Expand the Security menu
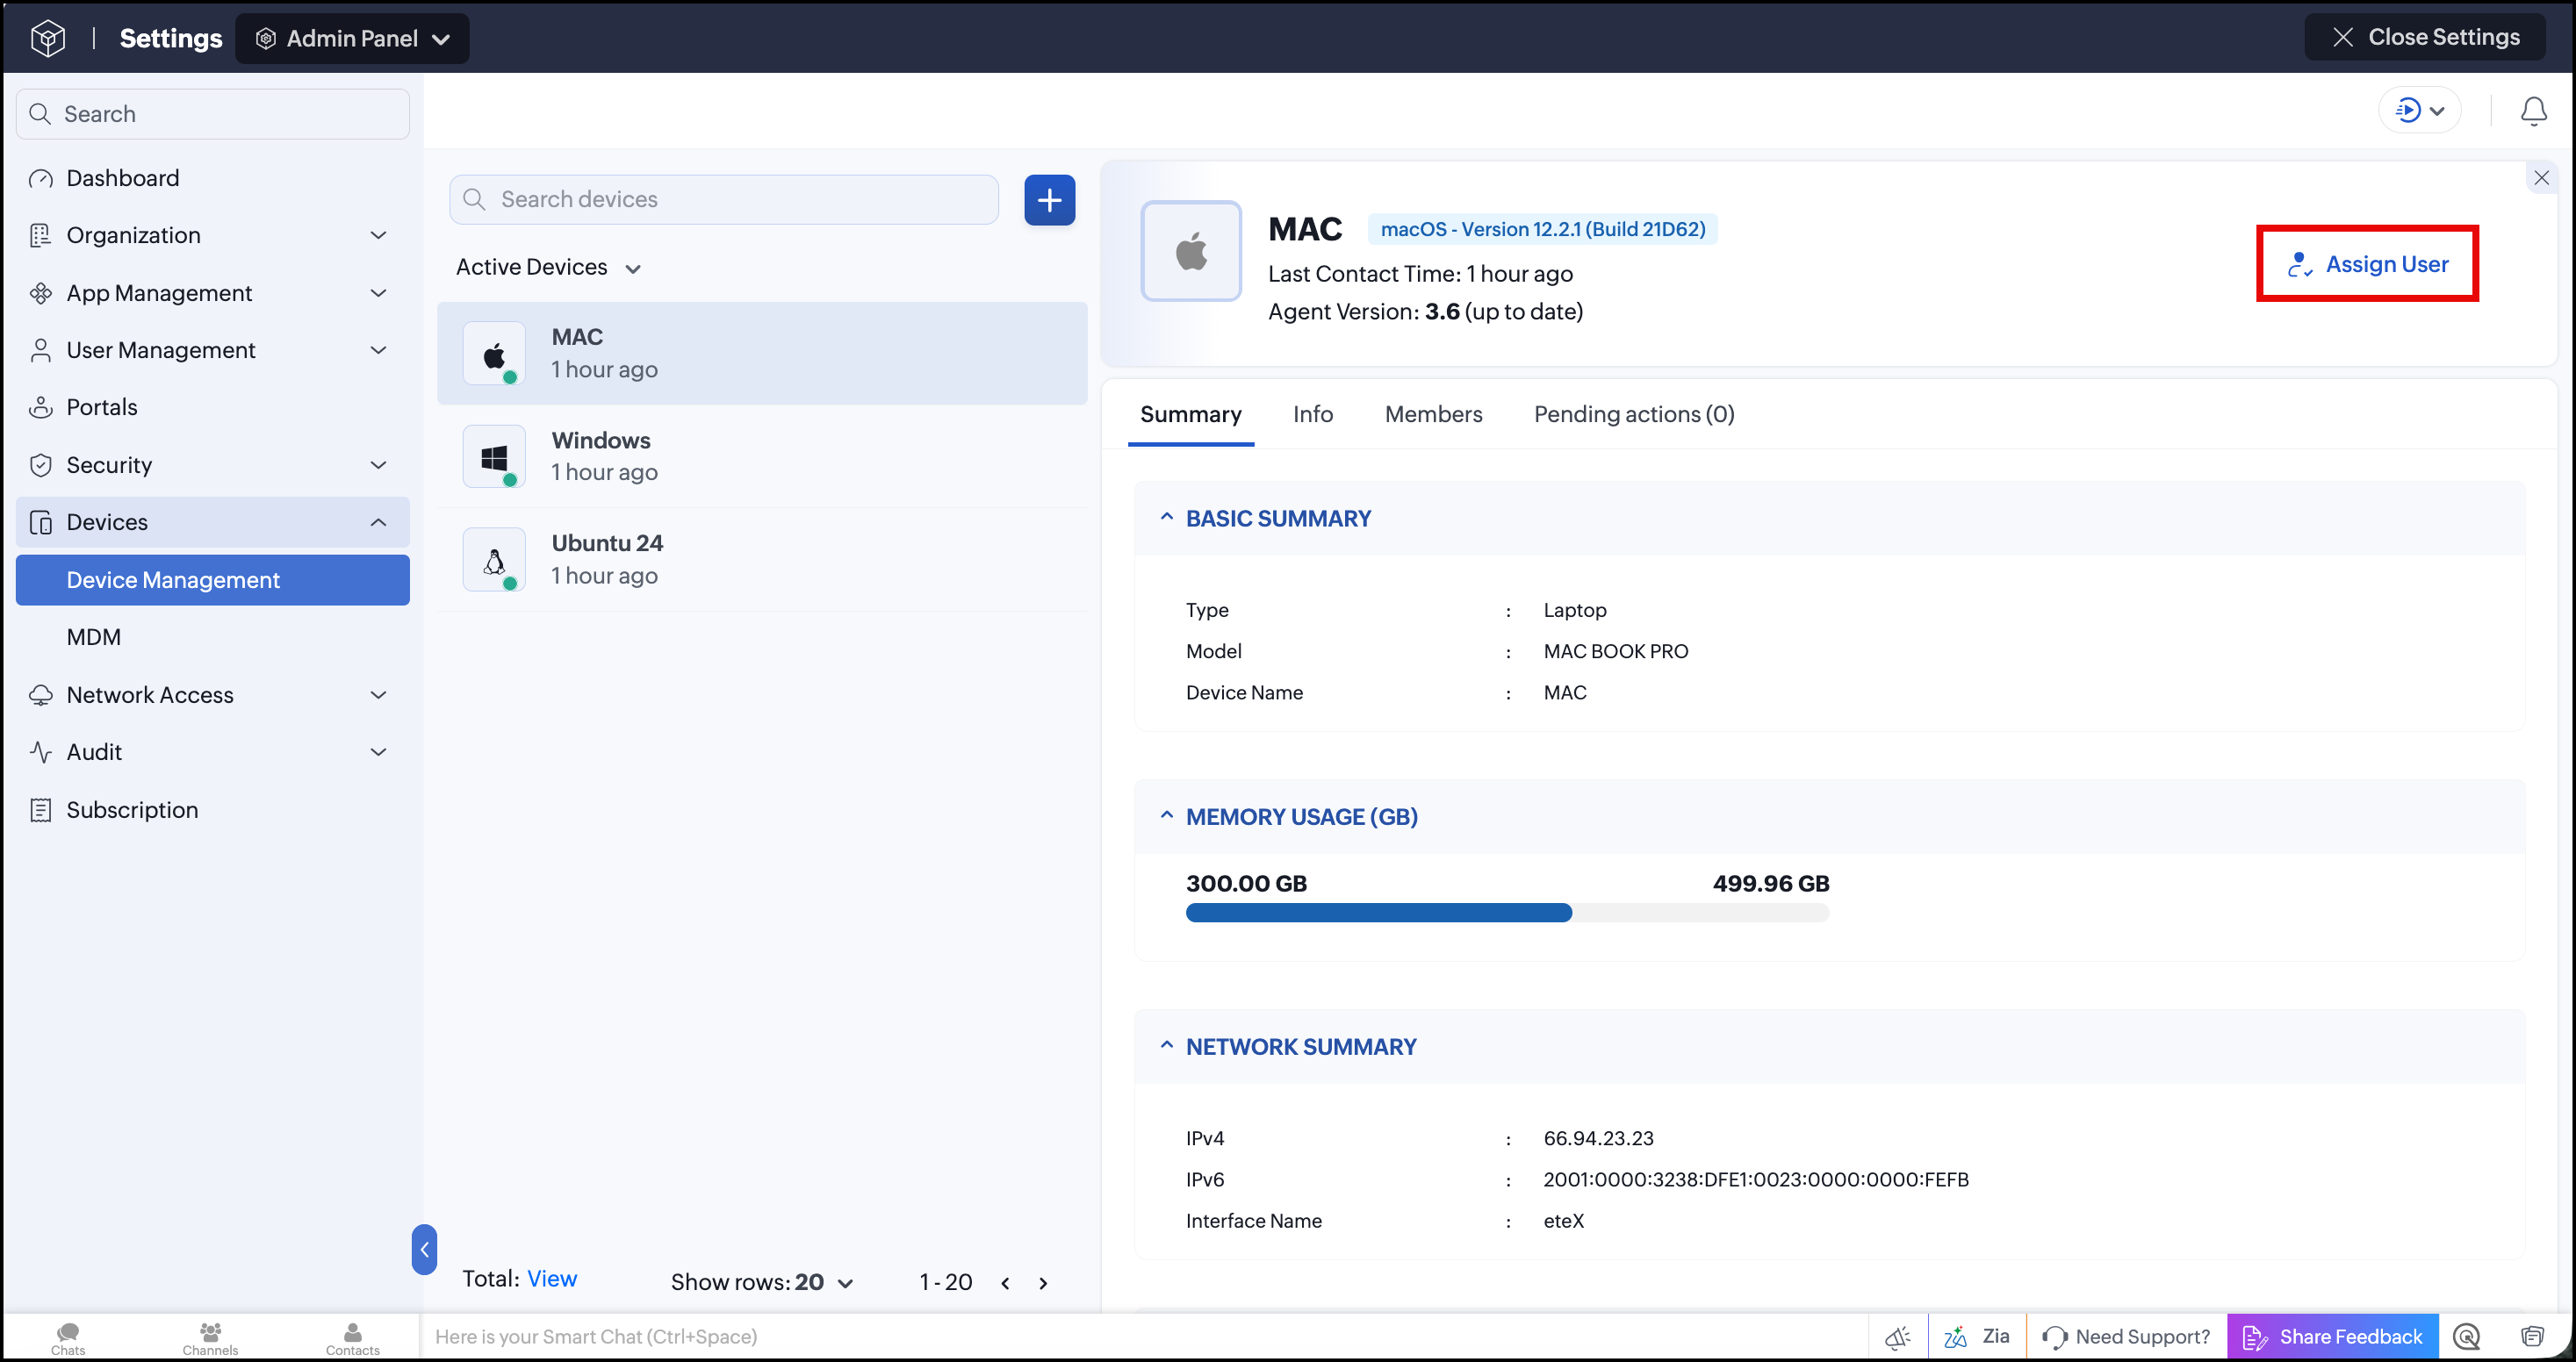This screenshot has width=2576, height=1362. [x=213, y=466]
